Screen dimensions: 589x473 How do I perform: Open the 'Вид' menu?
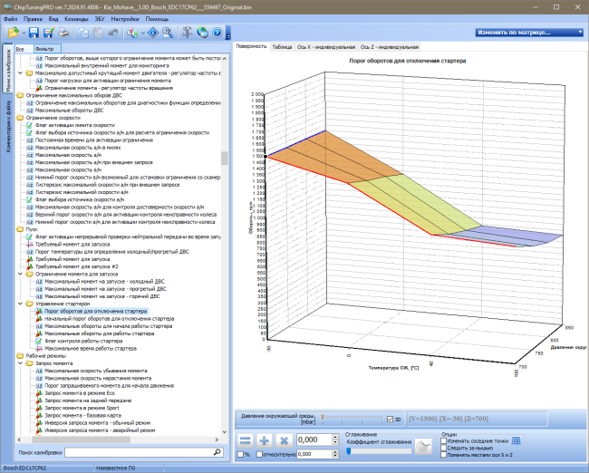[x=53, y=19]
